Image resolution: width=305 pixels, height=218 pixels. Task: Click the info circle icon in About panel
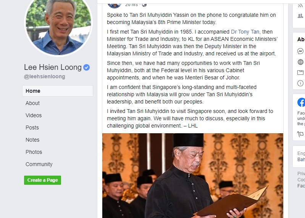(x=300, y=83)
